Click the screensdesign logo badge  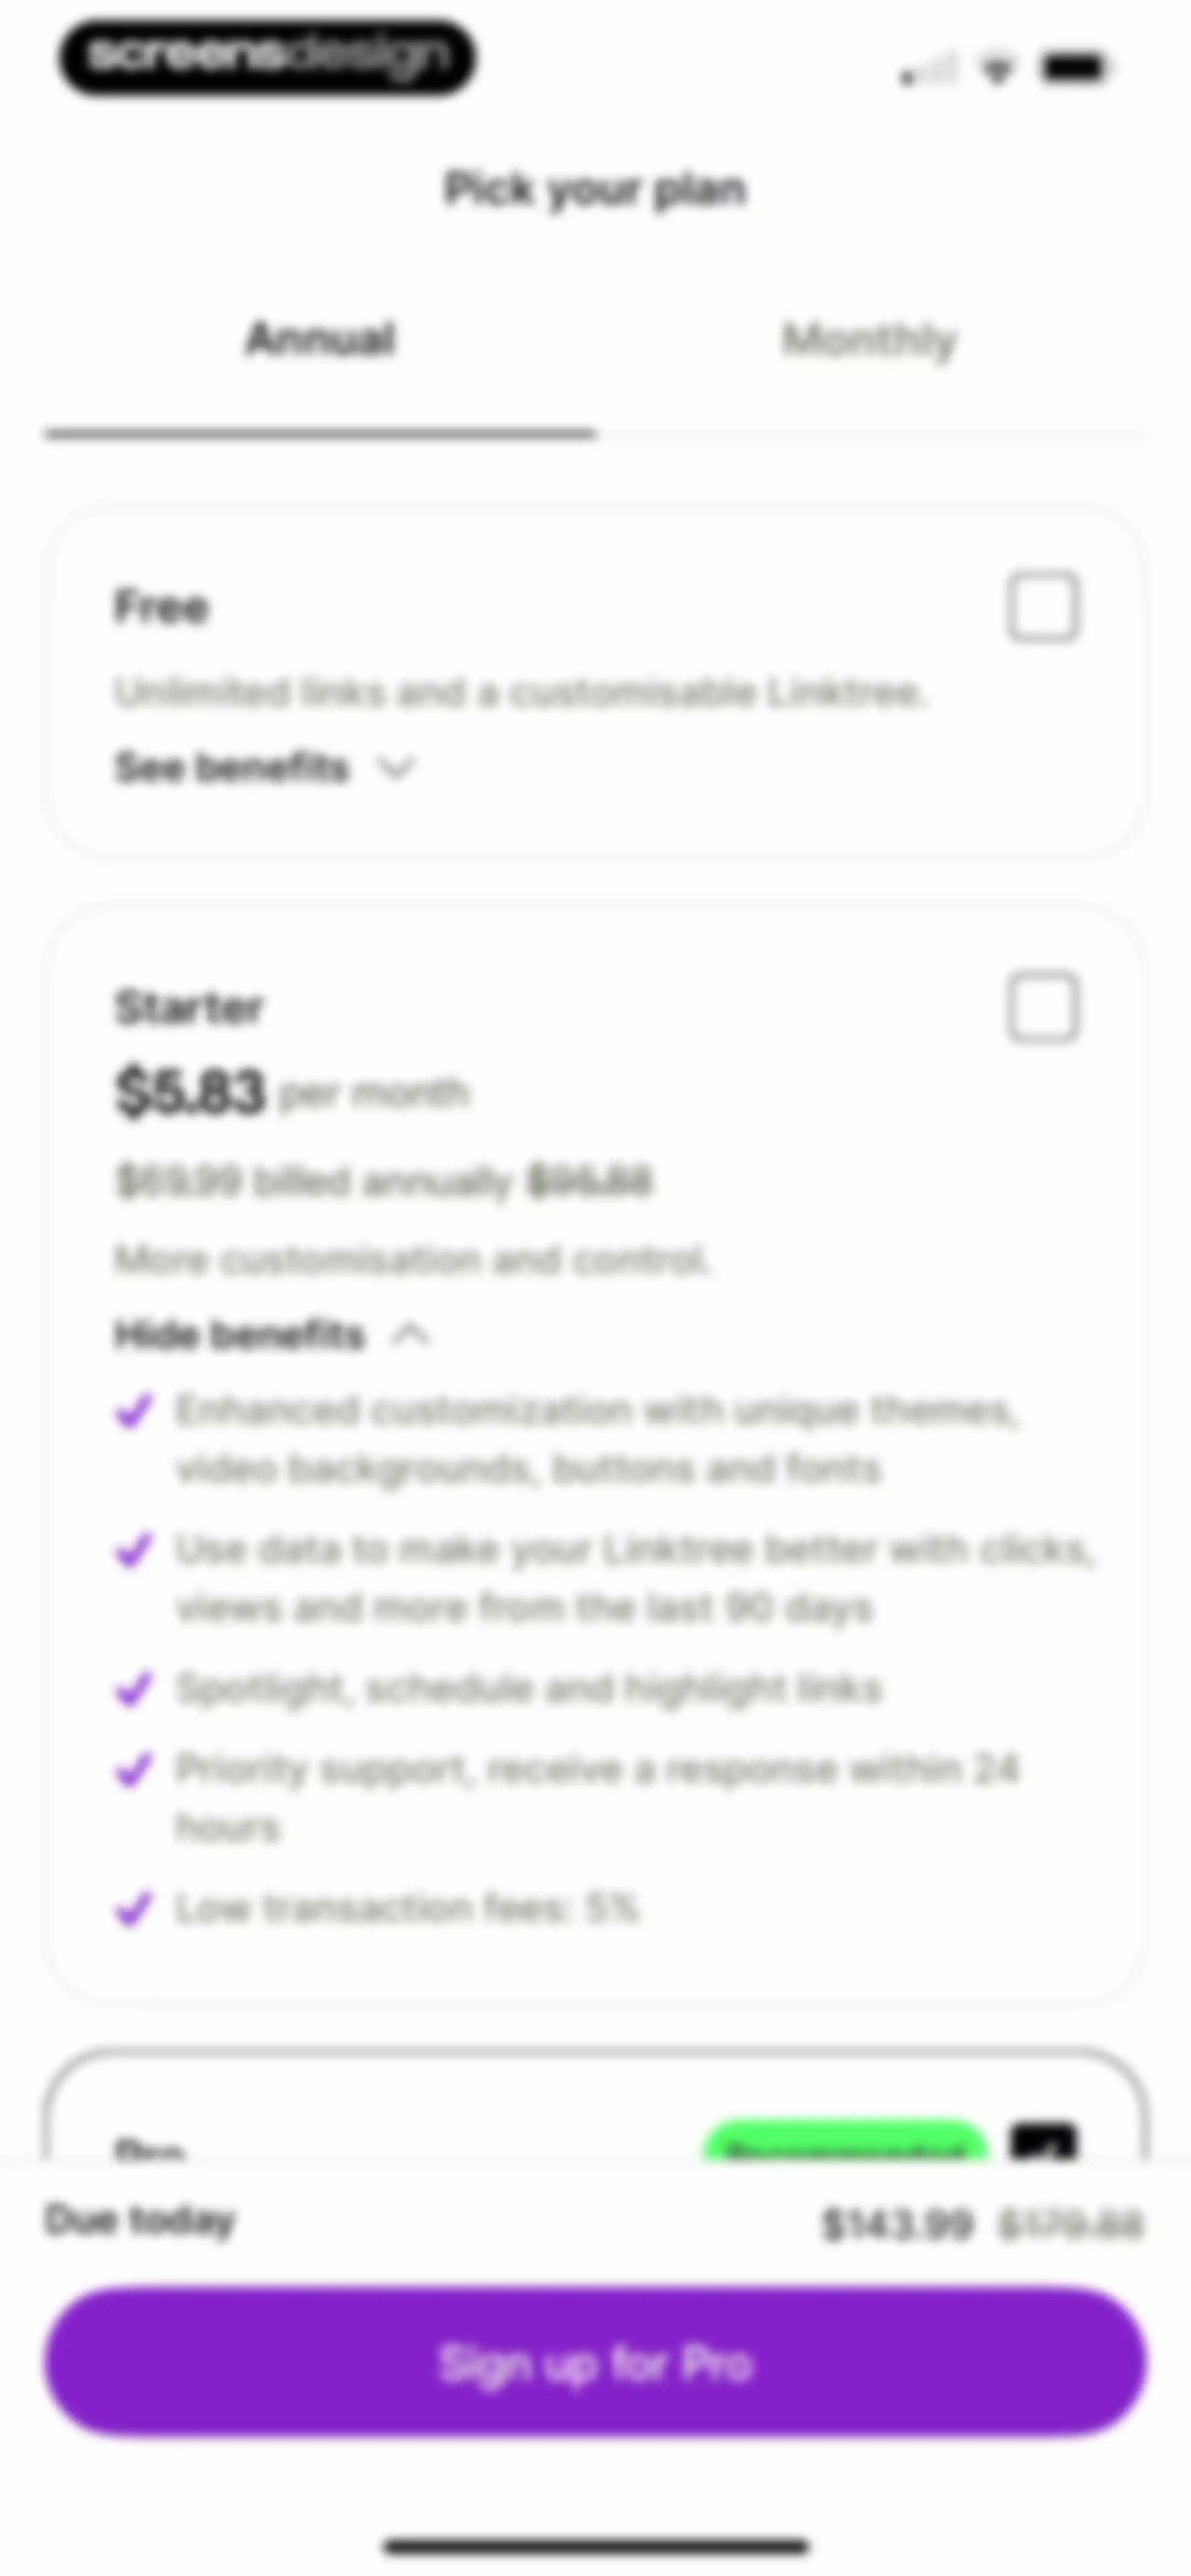coord(267,57)
